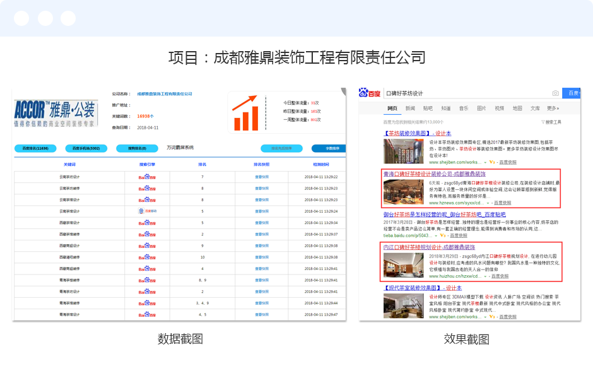The image size is (593, 366).
Task: Click the 现代茶室装修效果图 result thumbnail
Action: (x=404, y=305)
